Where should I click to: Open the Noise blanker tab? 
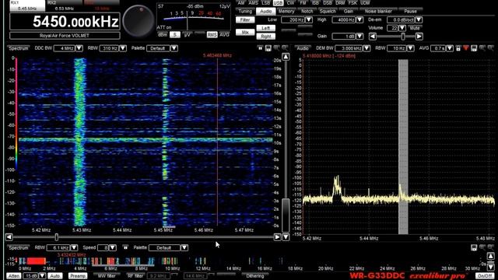[378, 11]
